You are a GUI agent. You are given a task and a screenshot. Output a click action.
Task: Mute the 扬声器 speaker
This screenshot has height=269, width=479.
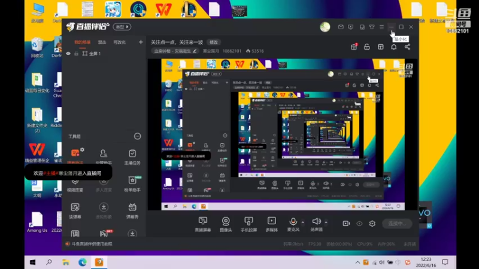317,224
